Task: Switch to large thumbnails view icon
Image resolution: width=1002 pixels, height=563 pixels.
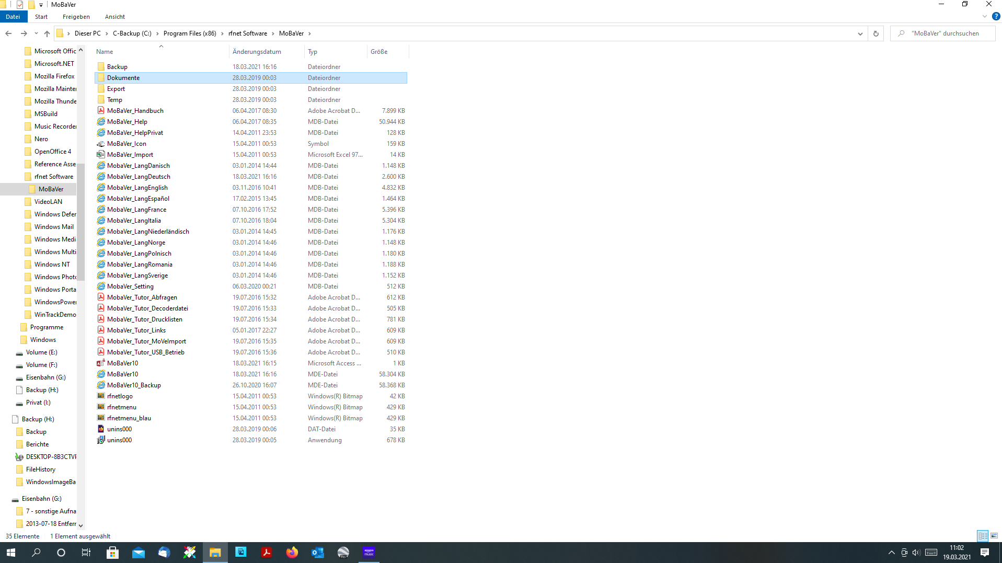Action: click(994, 536)
